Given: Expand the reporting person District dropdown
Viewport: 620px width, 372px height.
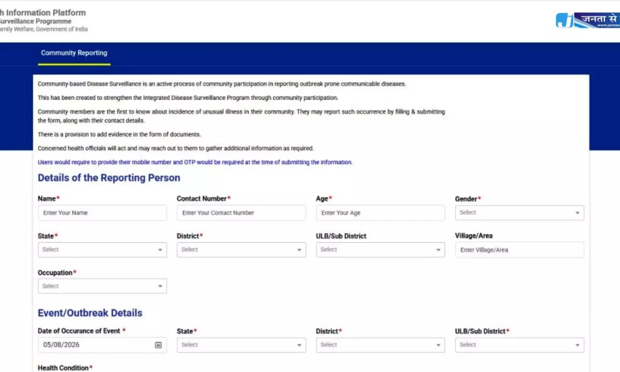Looking at the screenshot, I should [241, 250].
